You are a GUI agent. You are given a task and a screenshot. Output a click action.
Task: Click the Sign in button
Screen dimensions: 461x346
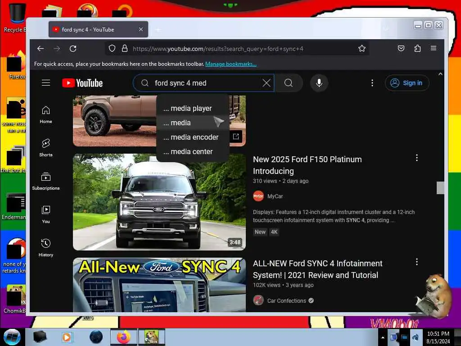point(407,83)
